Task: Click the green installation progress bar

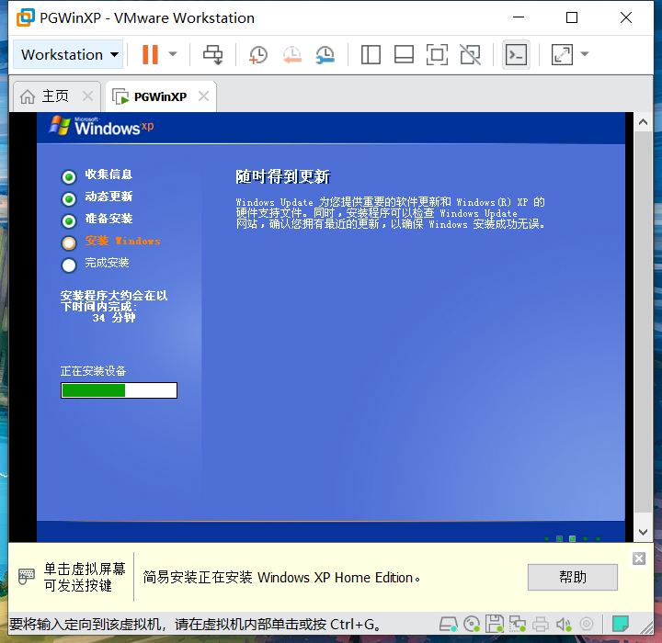Action: tap(119, 390)
